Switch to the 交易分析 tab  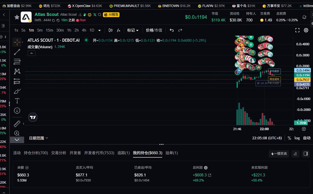(x=59, y=153)
